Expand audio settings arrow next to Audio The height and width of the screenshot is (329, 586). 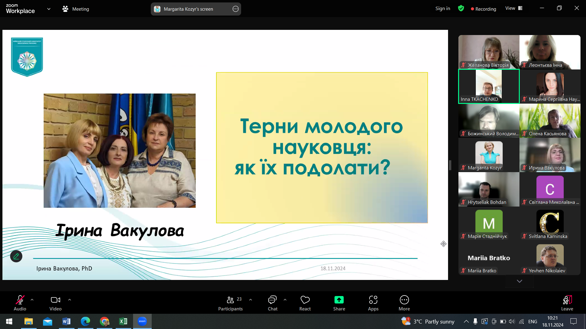point(32,300)
